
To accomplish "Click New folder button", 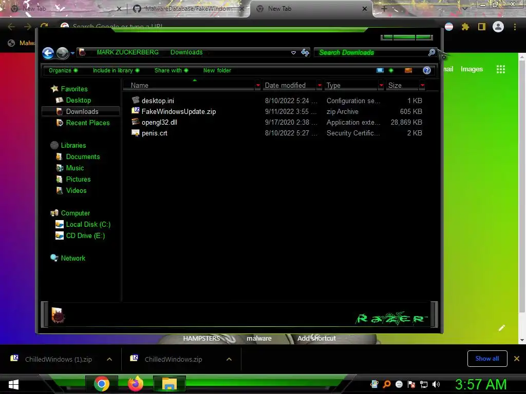I will pyautogui.click(x=217, y=70).
